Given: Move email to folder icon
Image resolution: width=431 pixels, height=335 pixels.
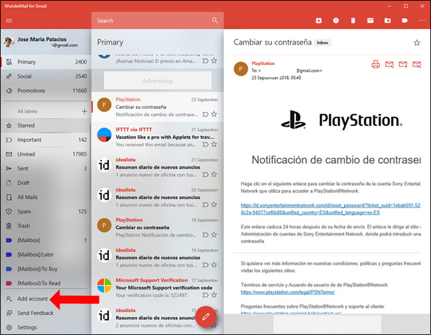Looking at the screenshot, I should tap(388, 21).
